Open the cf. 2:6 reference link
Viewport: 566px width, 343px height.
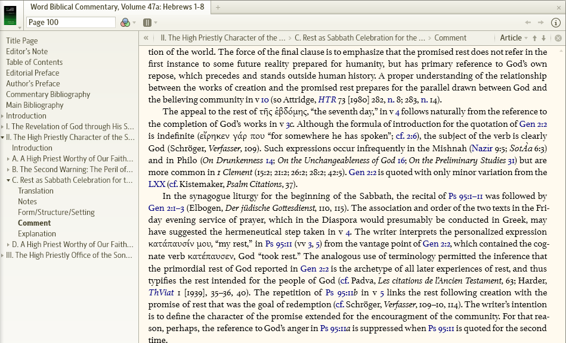coord(406,136)
